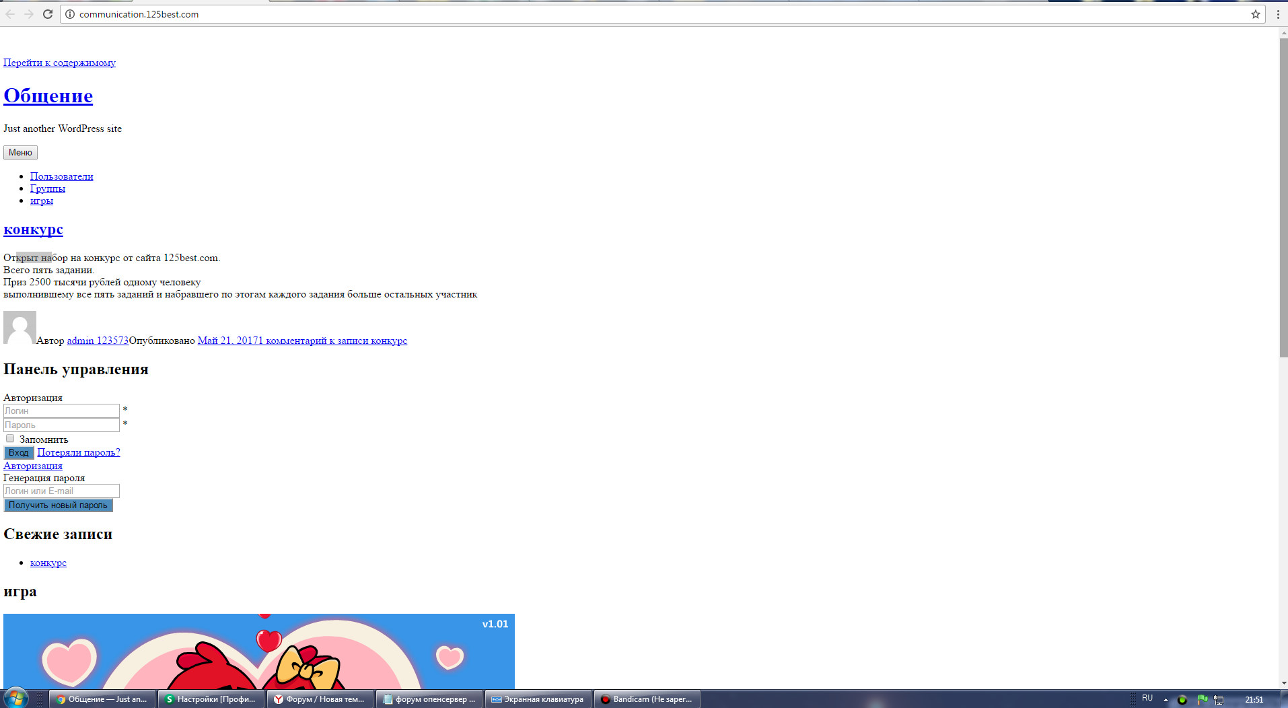
Task: Open the Экранная клавиатура taskbar item
Action: 538,699
